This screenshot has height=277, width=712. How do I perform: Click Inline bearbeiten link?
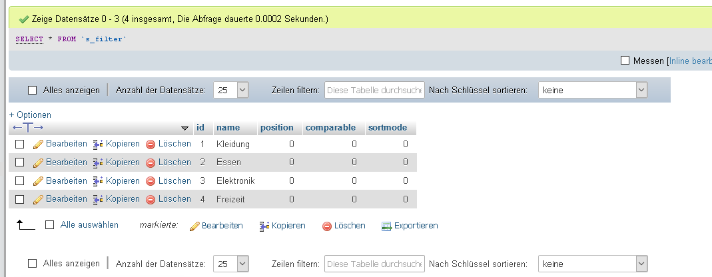coord(691,61)
